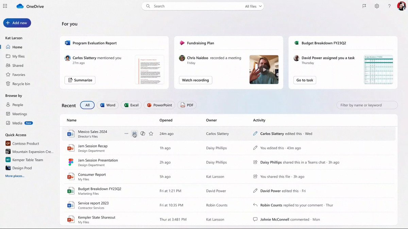Open more options for Mexico Sales 2024

[x=126, y=134]
